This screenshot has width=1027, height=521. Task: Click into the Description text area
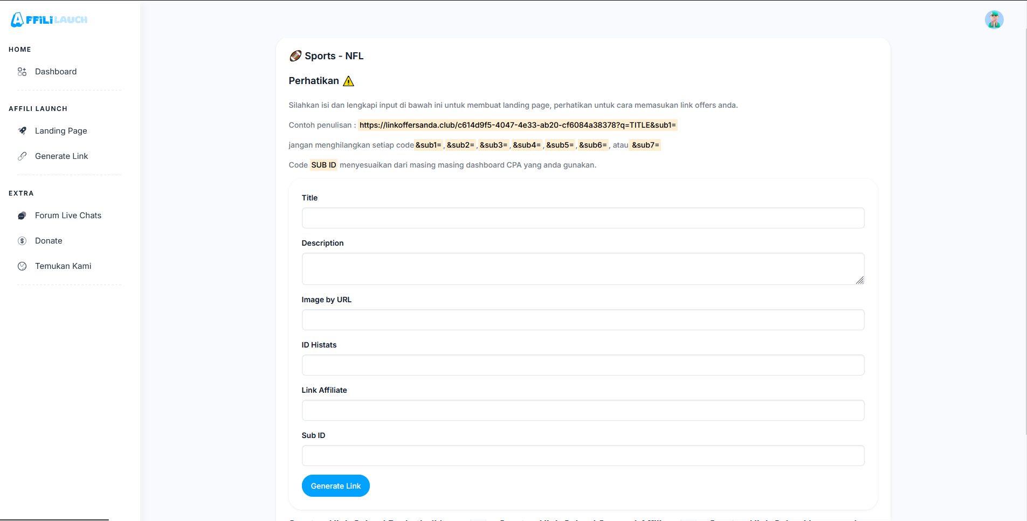click(583, 268)
